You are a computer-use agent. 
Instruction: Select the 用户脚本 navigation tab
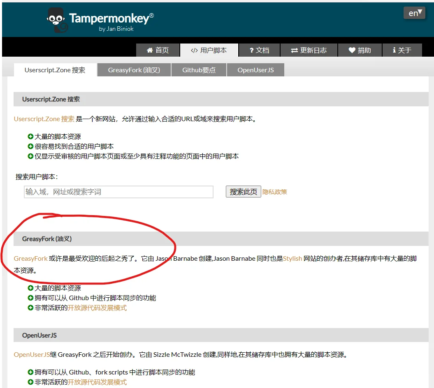click(209, 50)
